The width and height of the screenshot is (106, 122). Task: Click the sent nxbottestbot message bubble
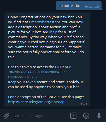[79, 6]
